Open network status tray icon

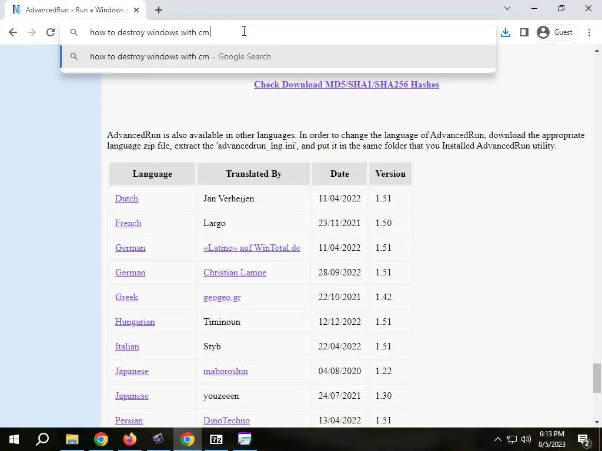click(x=512, y=439)
